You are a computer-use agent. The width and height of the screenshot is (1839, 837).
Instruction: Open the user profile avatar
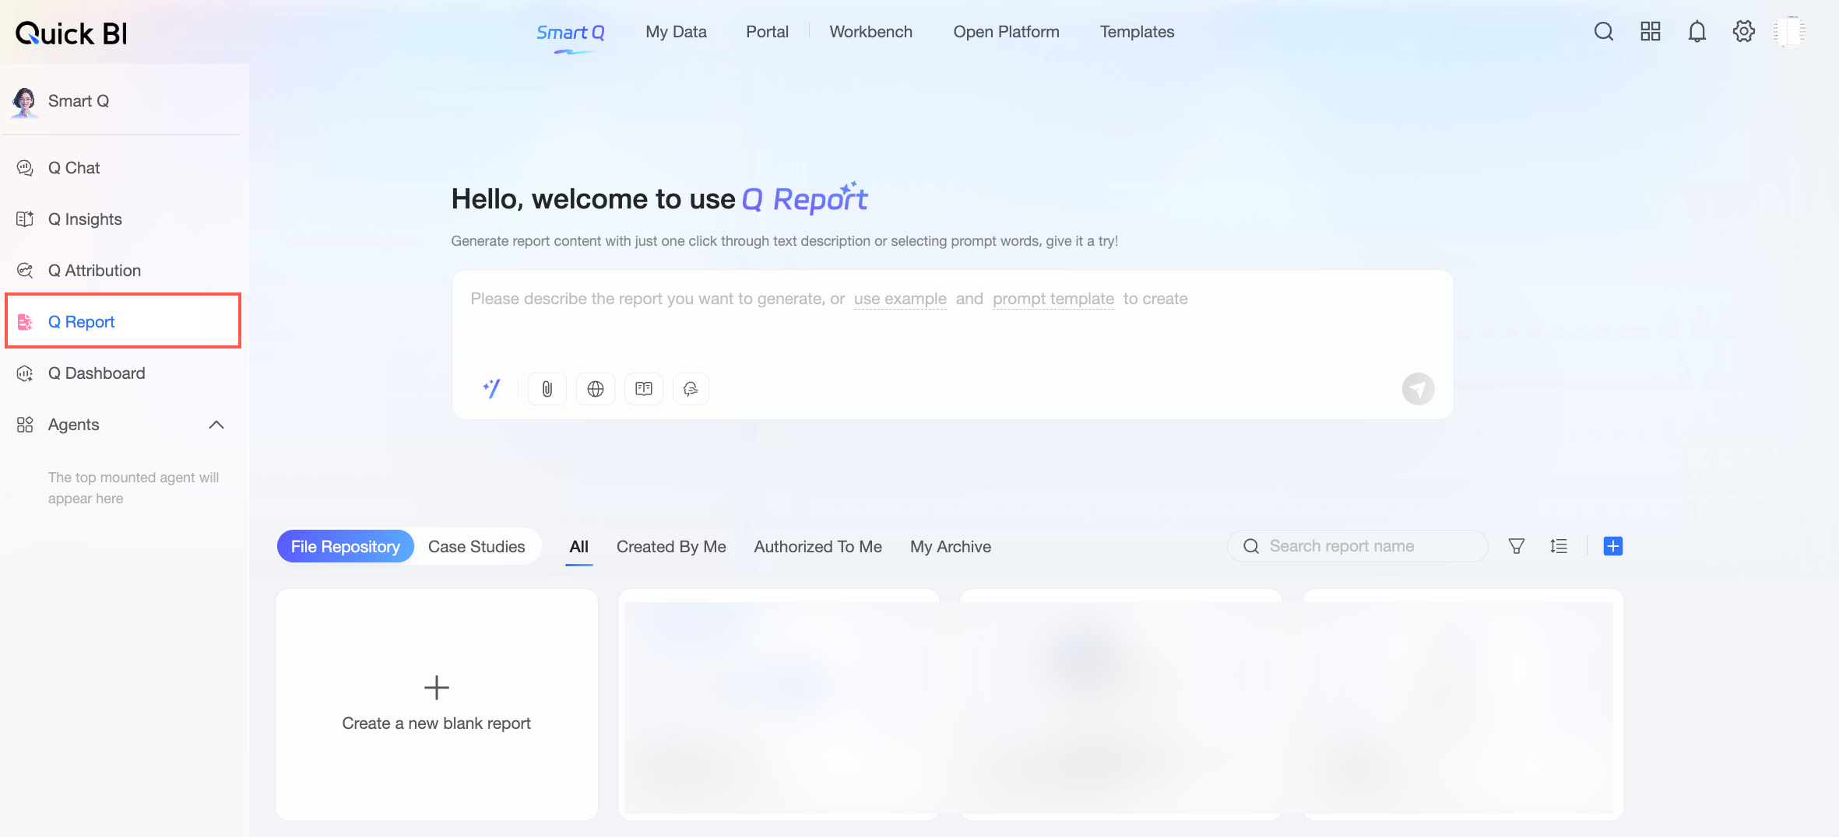1790,32
